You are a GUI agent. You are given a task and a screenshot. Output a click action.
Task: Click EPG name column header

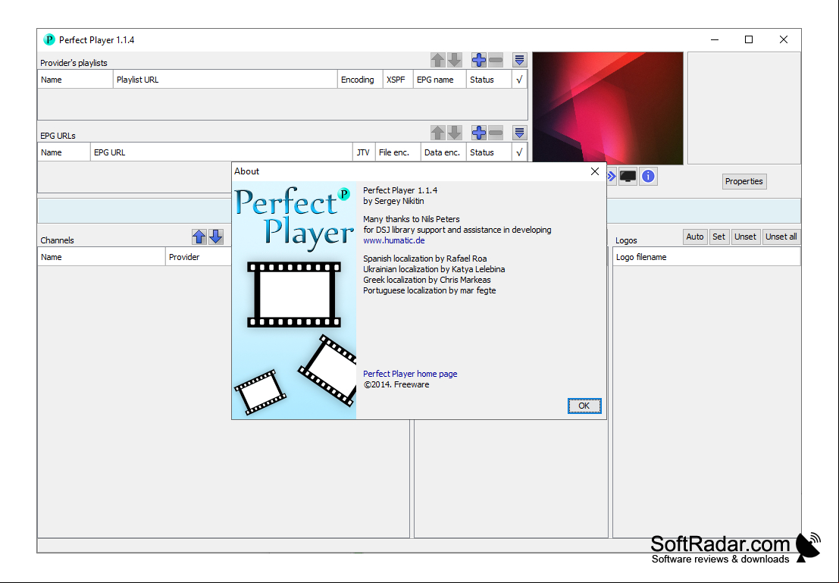440,80
